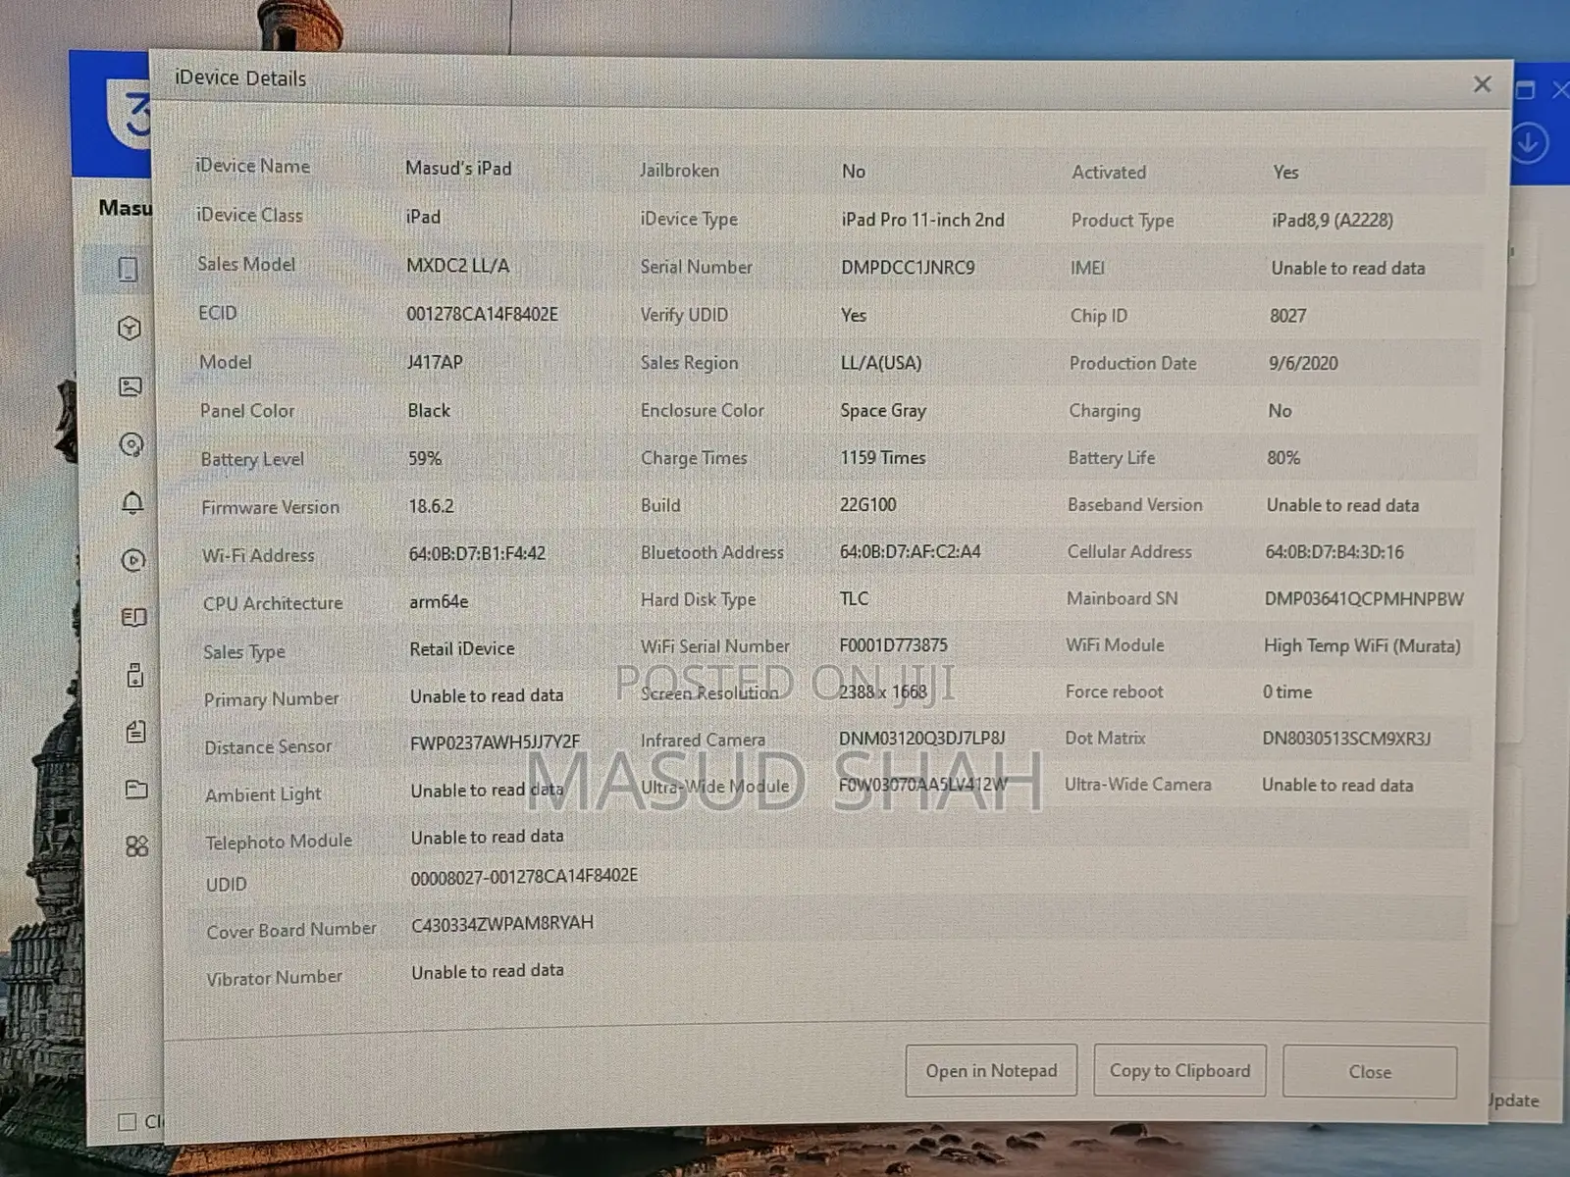
Task: Maximize the main 3uTools window
Action: (1525, 90)
